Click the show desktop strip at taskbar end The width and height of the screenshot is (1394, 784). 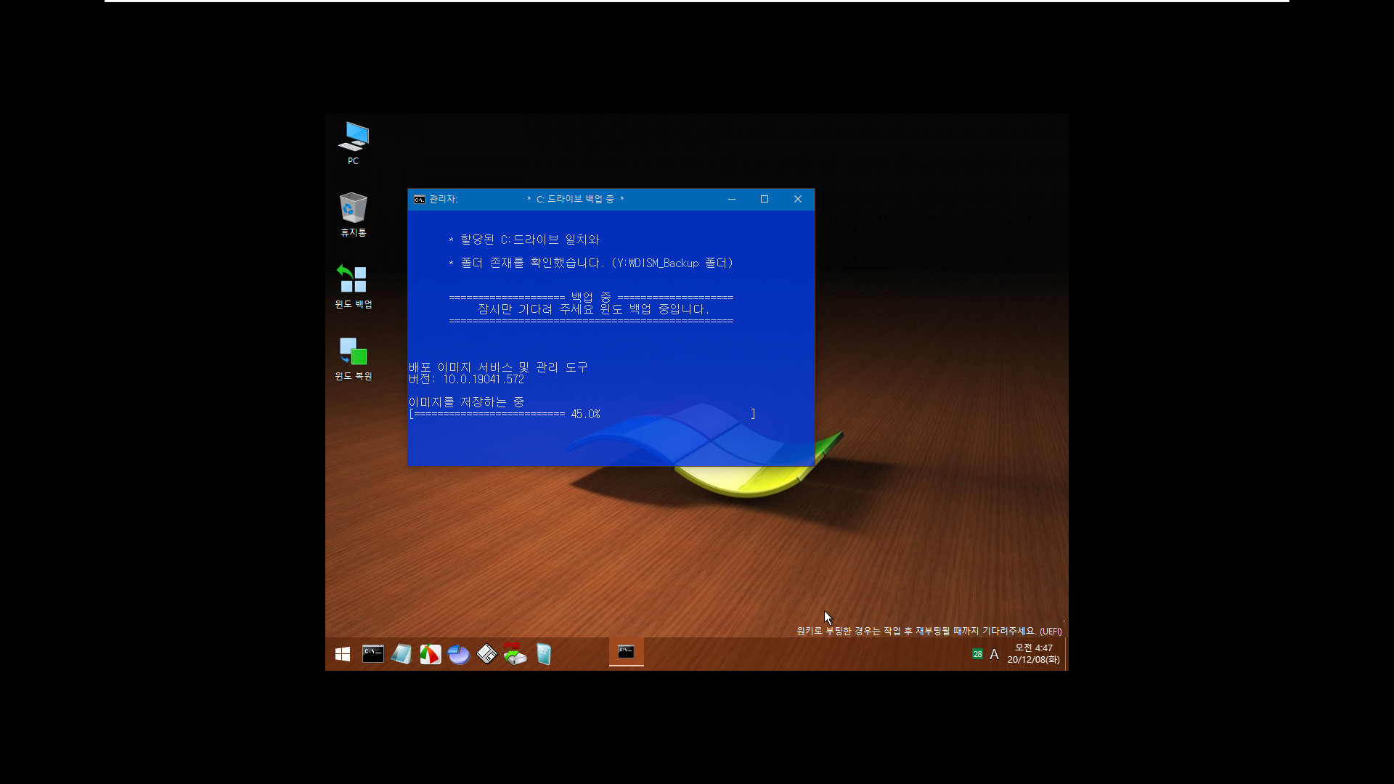point(1066,654)
